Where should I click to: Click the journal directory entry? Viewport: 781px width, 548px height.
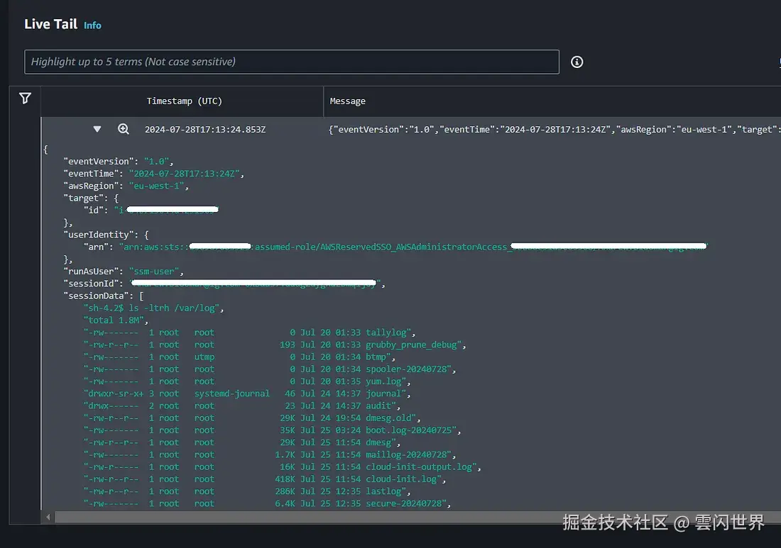pyautogui.click(x=246, y=393)
